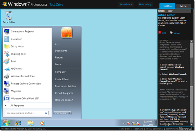Viewport: 195px width, 131px height.
Task: Click the Windows 7 logo flag
Action: point(4,4)
